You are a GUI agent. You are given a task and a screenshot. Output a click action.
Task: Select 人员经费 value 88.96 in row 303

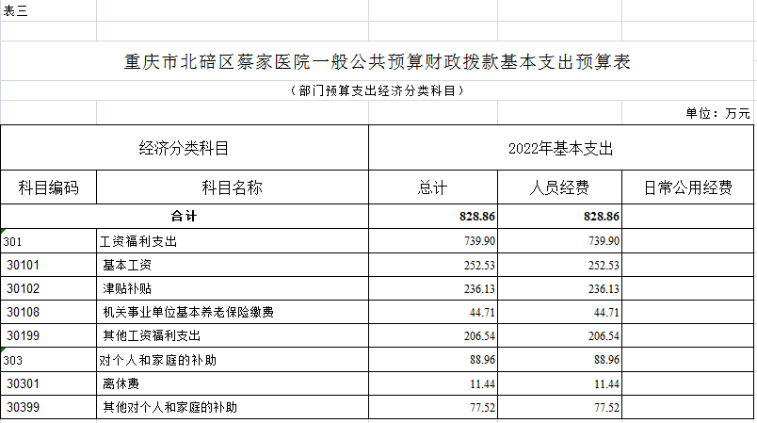(x=559, y=360)
